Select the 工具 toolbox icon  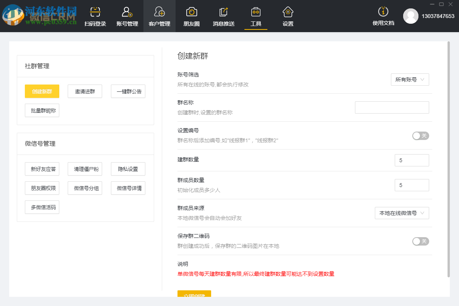256,11
